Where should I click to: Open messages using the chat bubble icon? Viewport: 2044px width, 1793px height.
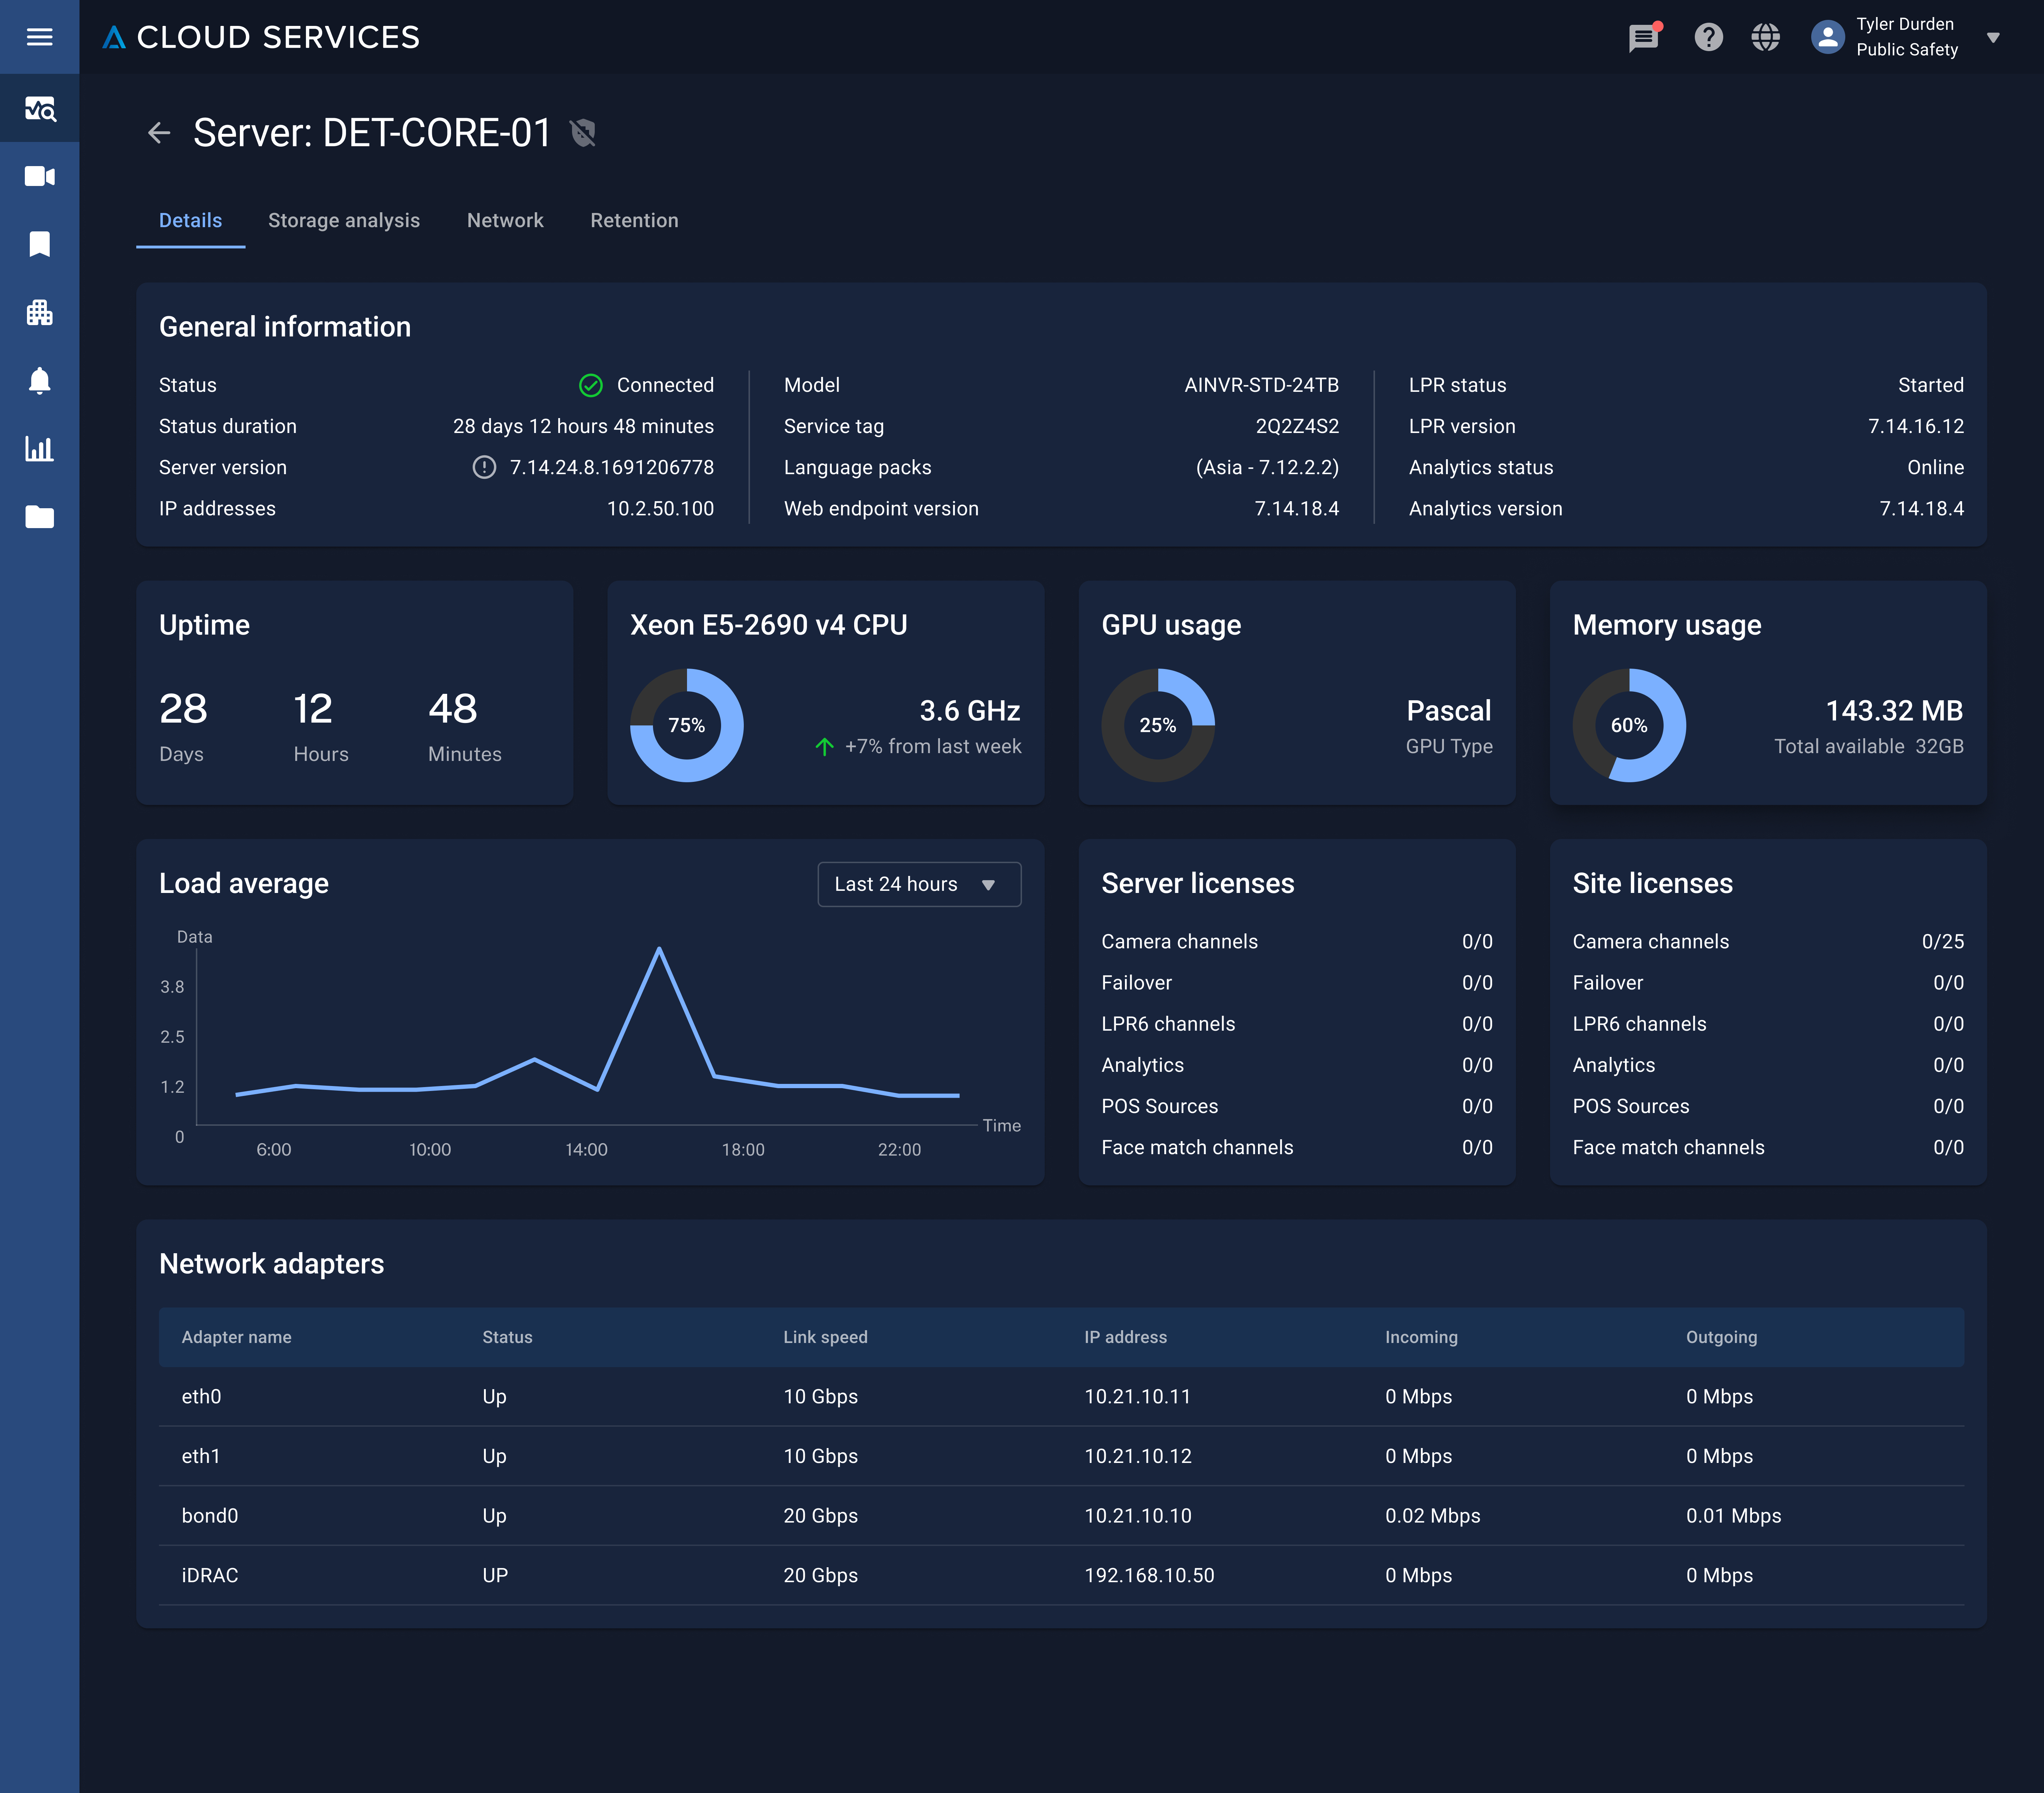coord(1643,37)
